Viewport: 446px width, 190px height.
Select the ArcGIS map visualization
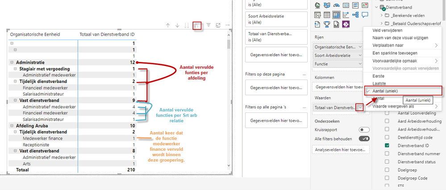point(318,5)
